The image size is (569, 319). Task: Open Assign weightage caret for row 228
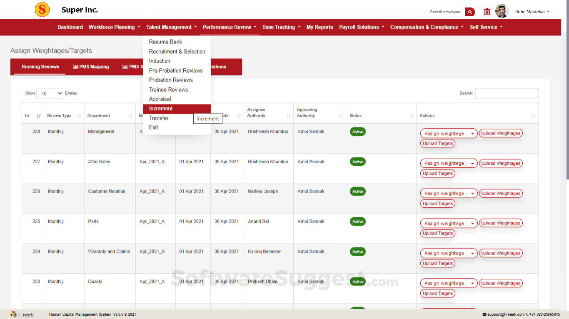click(472, 133)
